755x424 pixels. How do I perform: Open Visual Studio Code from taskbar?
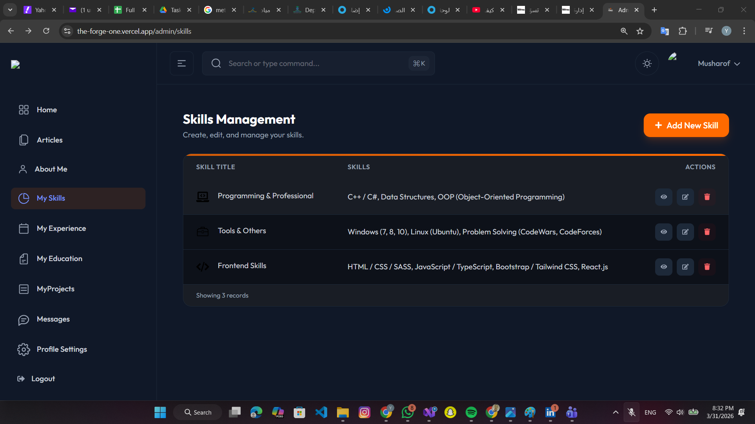[x=321, y=412]
